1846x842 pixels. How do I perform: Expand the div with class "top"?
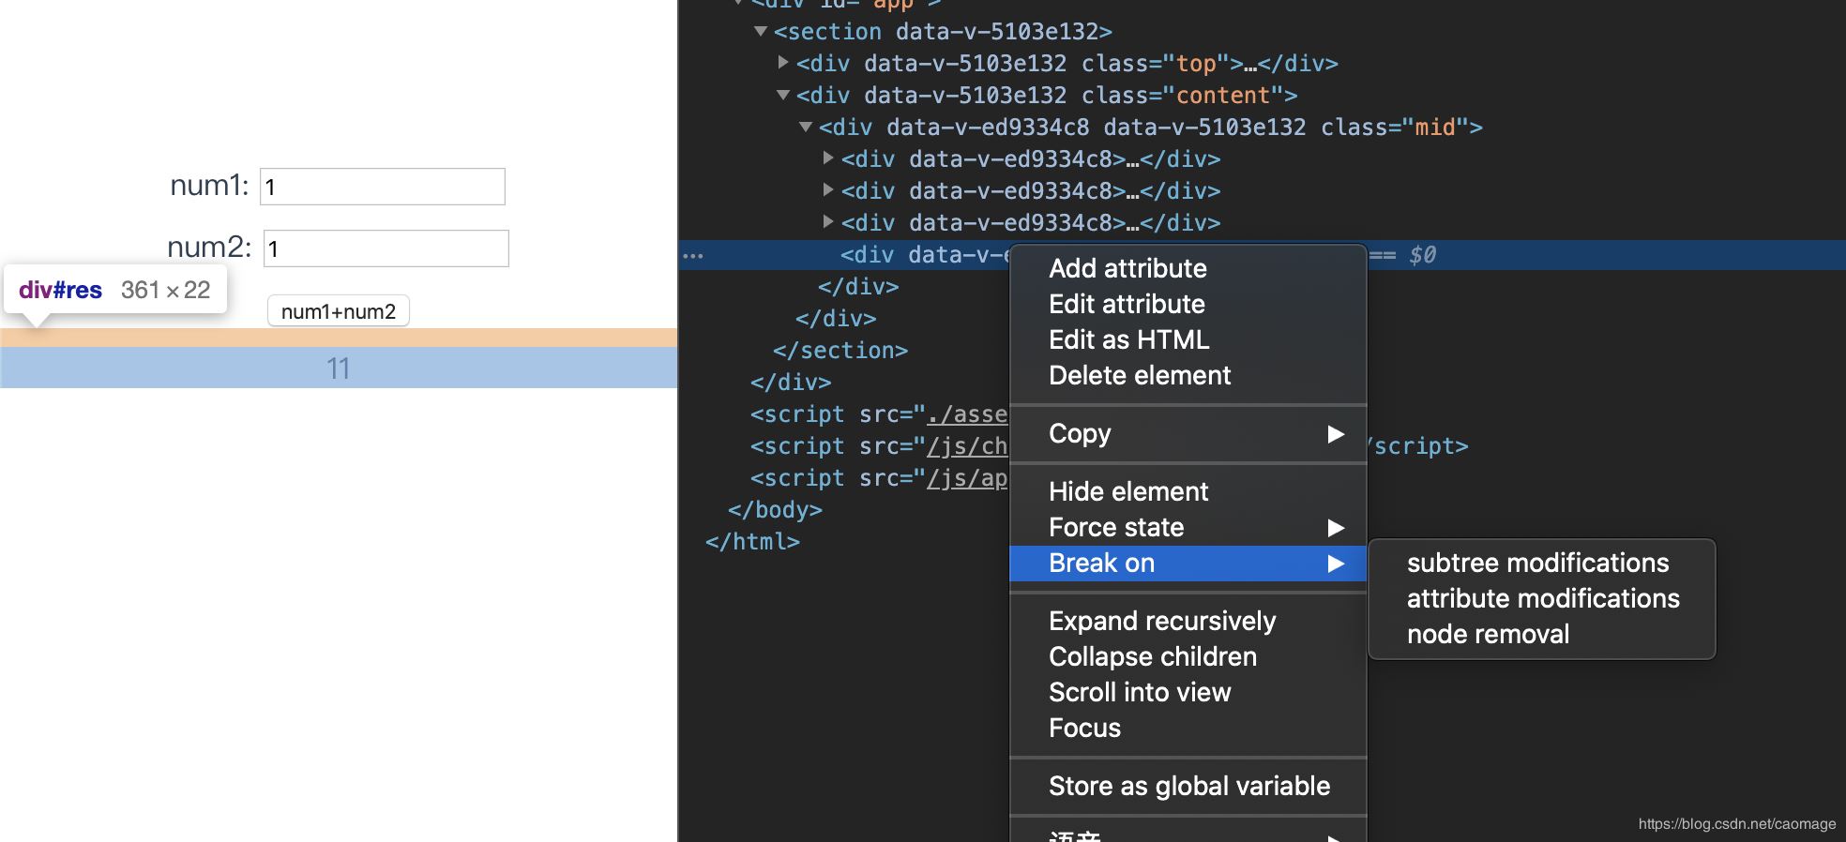coord(783,63)
